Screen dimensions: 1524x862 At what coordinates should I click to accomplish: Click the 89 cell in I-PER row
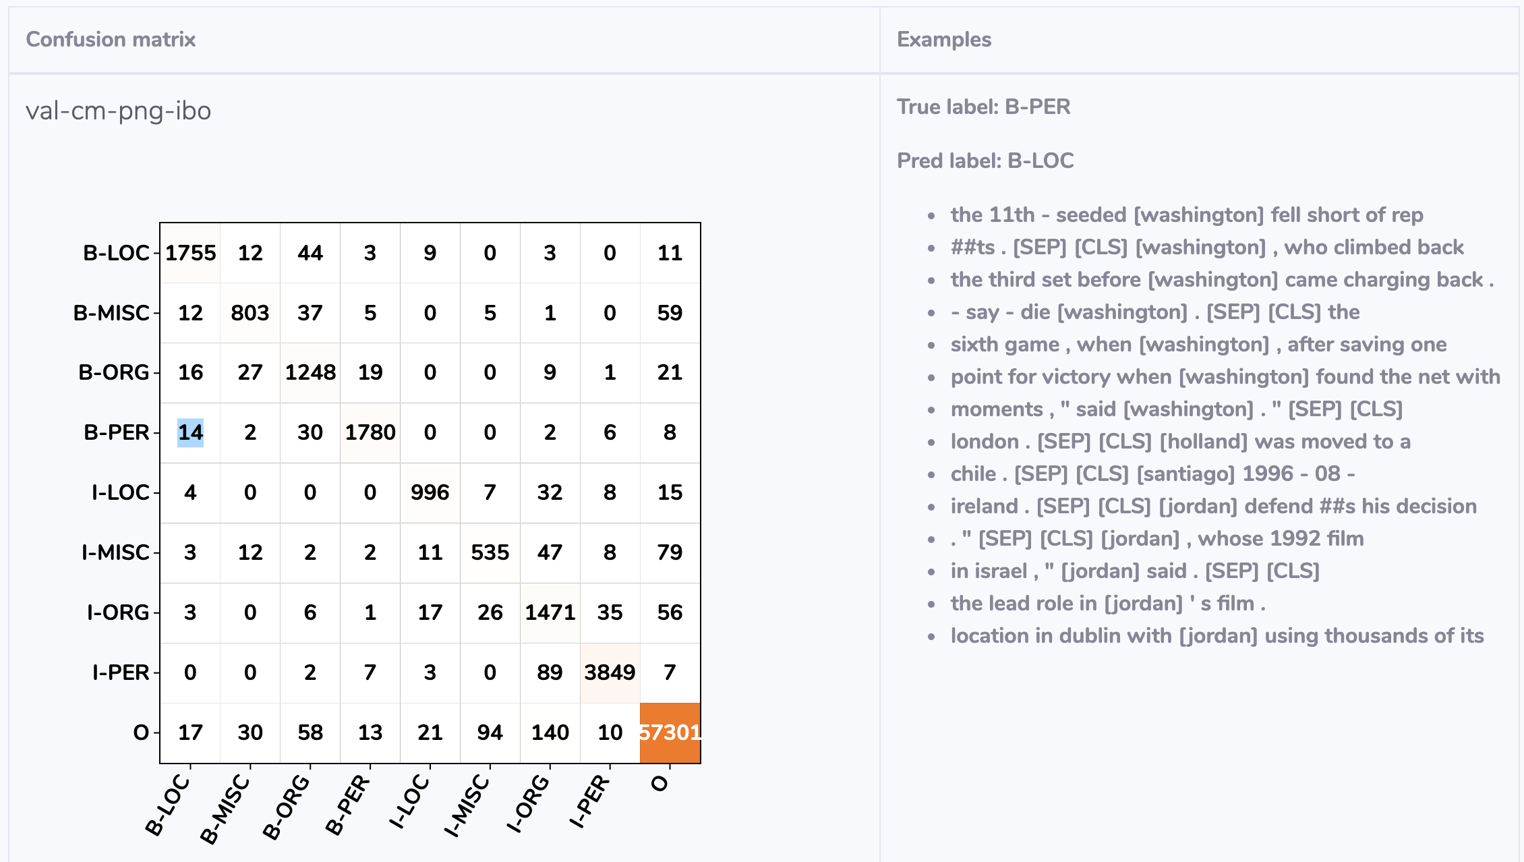pyautogui.click(x=550, y=672)
